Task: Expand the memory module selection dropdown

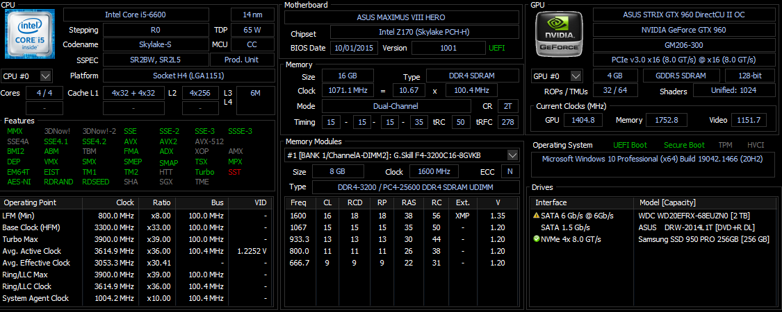Action: pyautogui.click(x=512, y=155)
